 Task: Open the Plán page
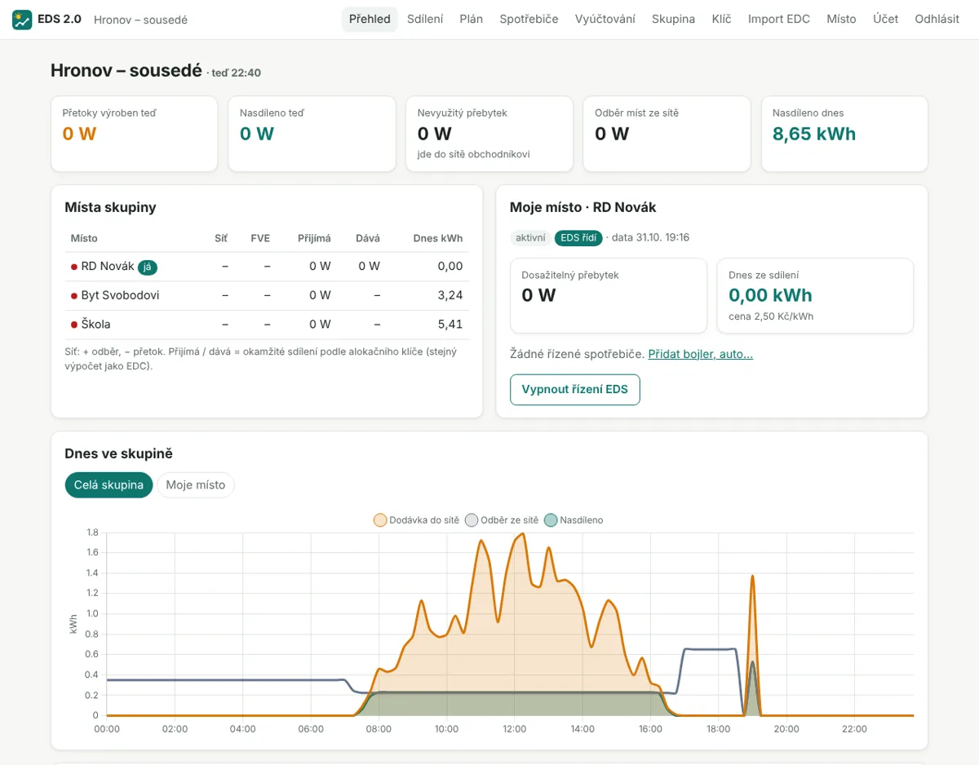(472, 19)
